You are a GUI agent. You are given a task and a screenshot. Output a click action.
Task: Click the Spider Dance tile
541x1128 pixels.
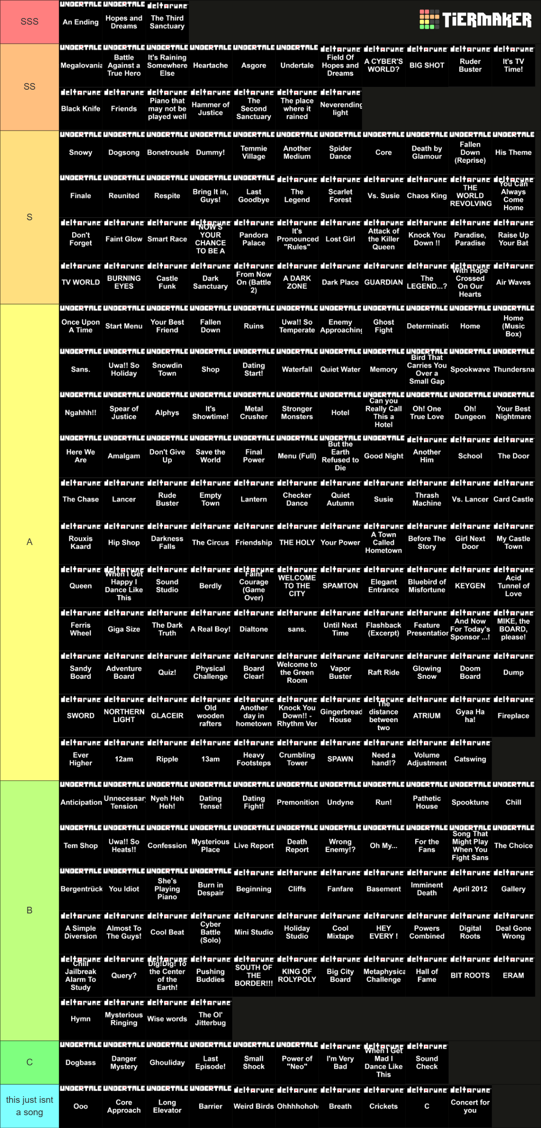click(x=340, y=152)
